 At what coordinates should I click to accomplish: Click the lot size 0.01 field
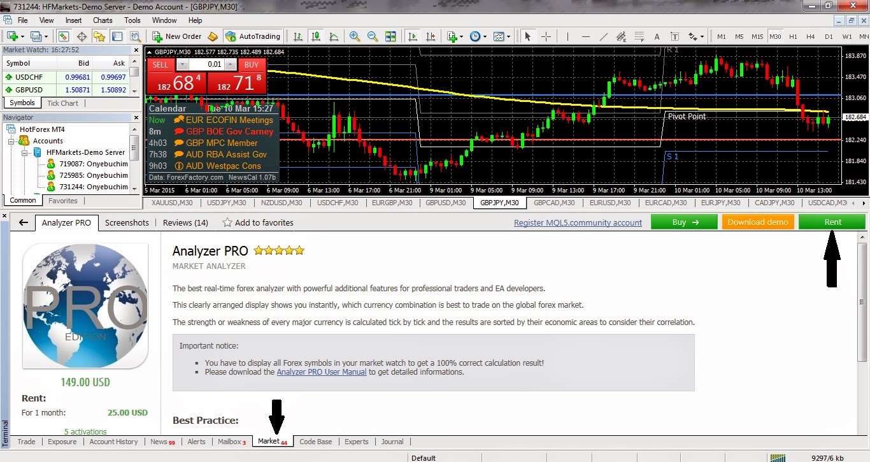(x=206, y=64)
